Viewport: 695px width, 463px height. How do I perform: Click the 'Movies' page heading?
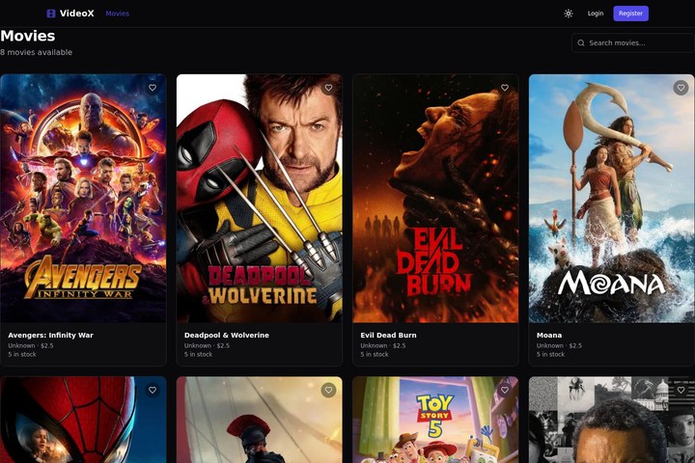pyautogui.click(x=27, y=36)
